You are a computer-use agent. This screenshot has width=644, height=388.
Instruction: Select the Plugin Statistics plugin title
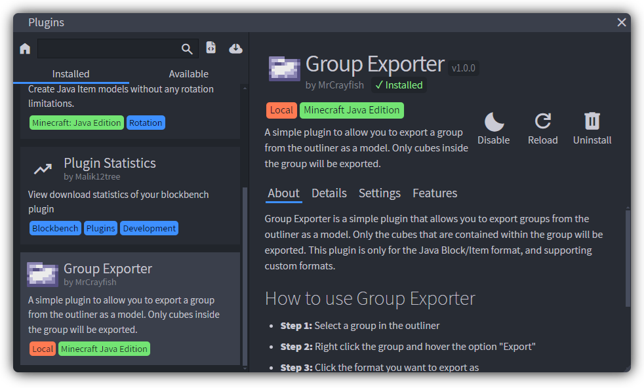point(110,163)
